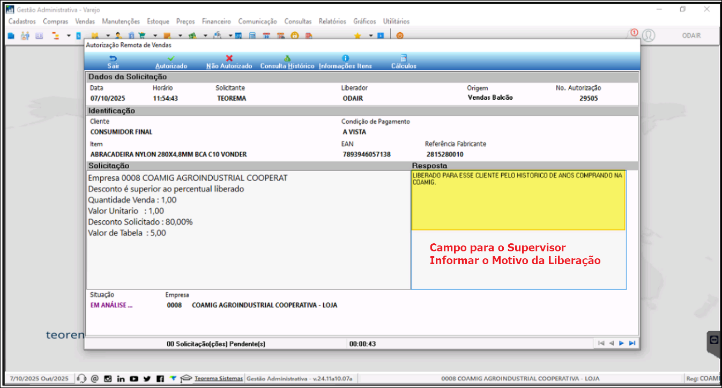722x388 pixels.
Task: Open Consulta Histórico
Action: tap(287, 62)
